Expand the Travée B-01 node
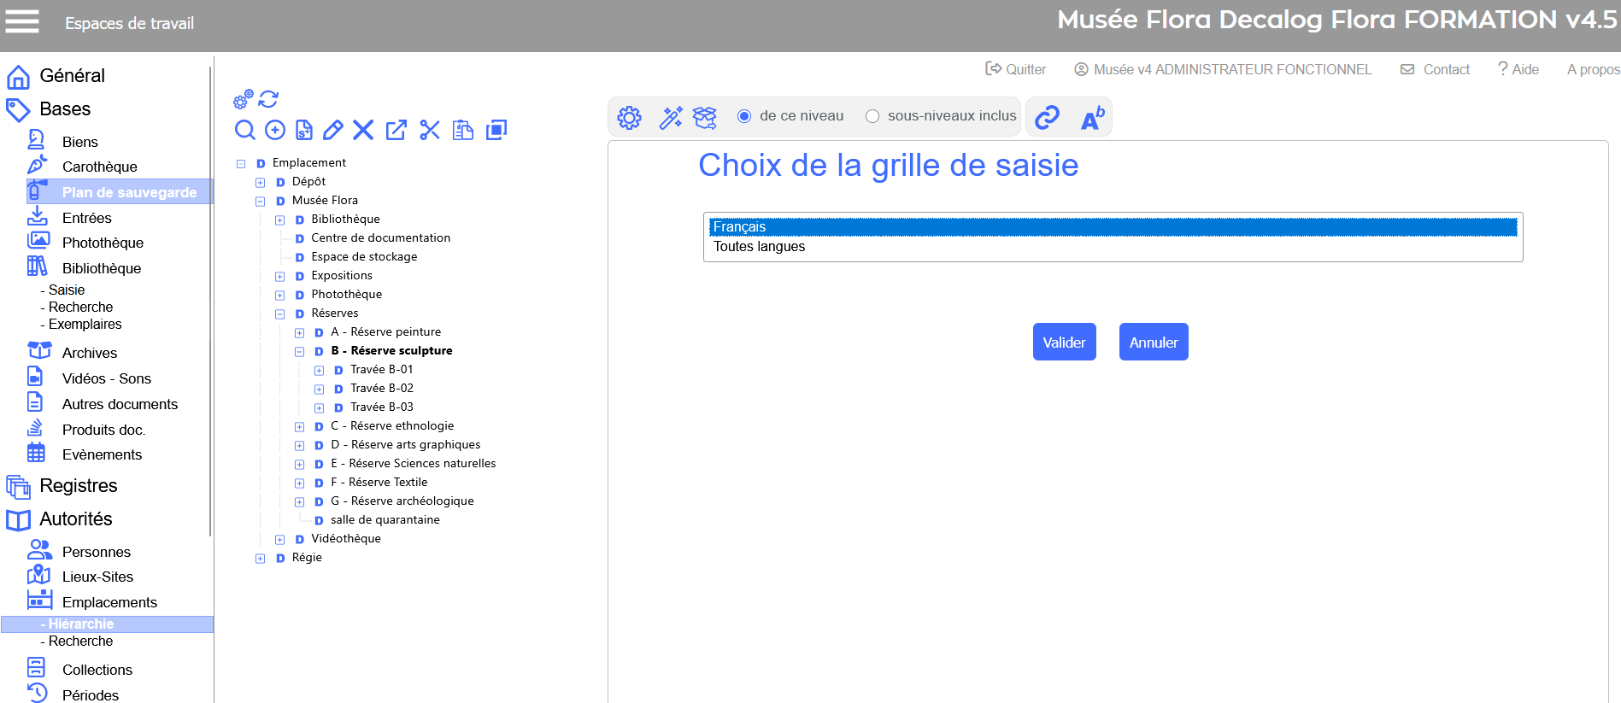 click(x=319, y=370)
